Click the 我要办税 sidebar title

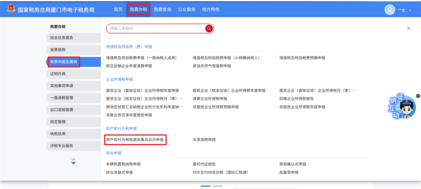tap(58, 26)
